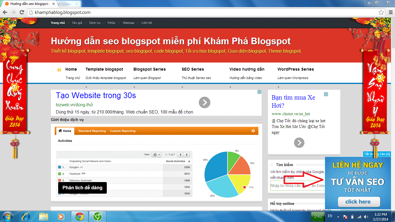
Task: Open SEO Series menu
Action: [193, 69]
